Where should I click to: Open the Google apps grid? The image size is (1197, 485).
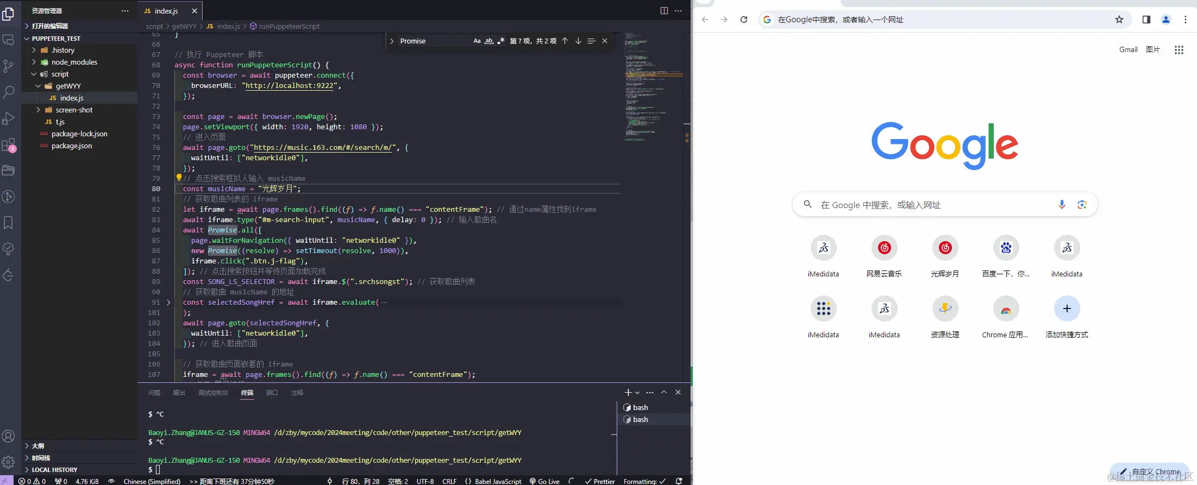(1179, 50)
